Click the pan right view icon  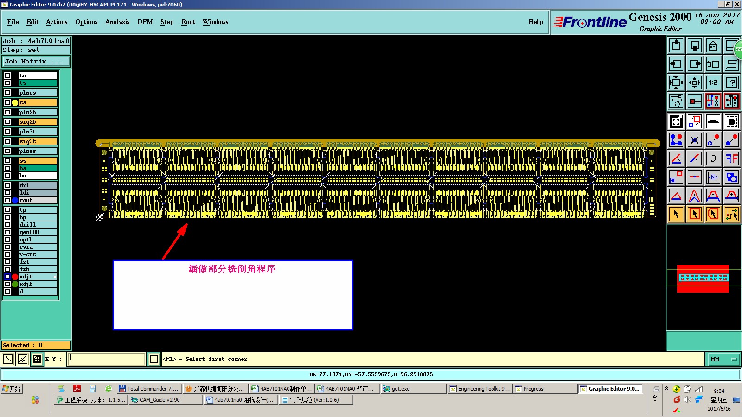click(x=695, y=64)
